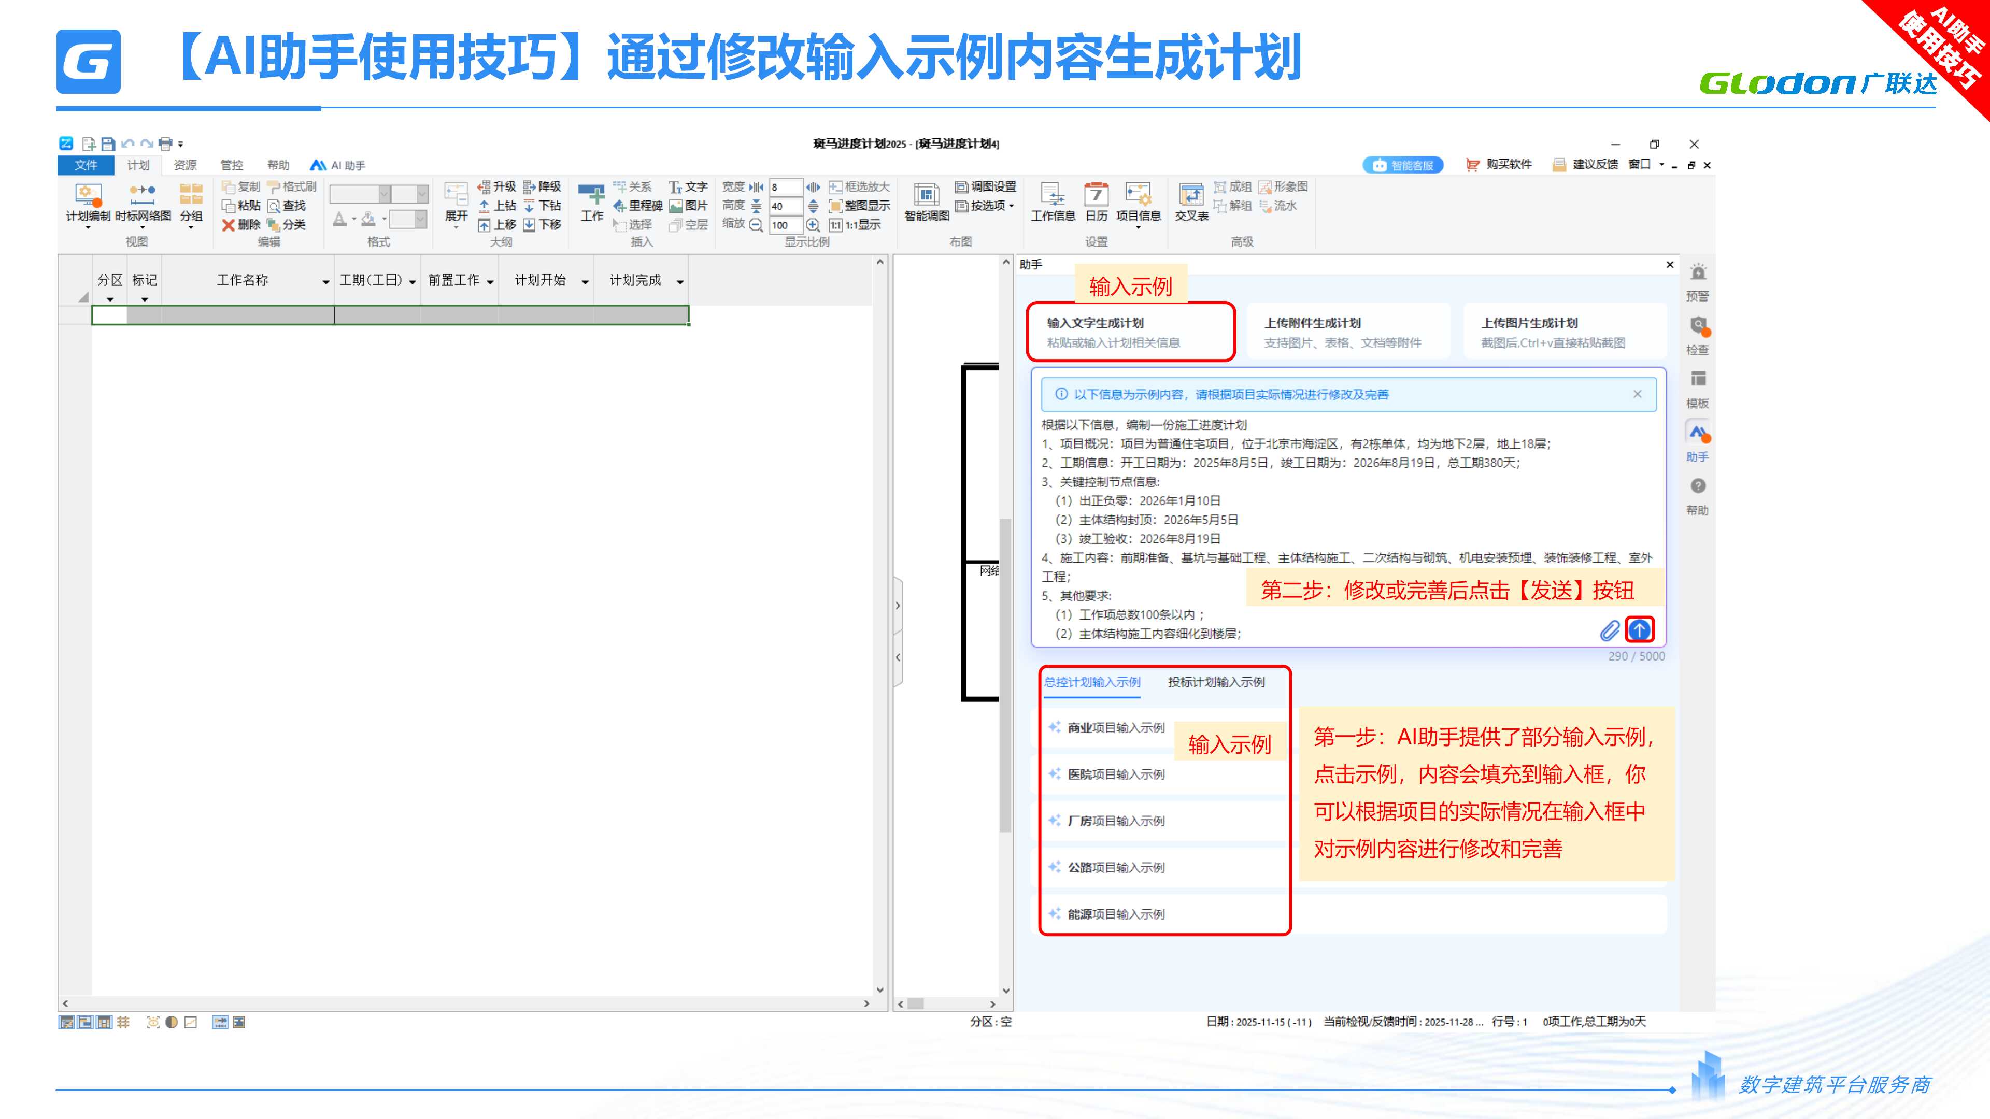This screenshot has height=1119, width=1990.
Task: Switch to 投标计划输入示例 tab
Action: (x=1216, y=682)
